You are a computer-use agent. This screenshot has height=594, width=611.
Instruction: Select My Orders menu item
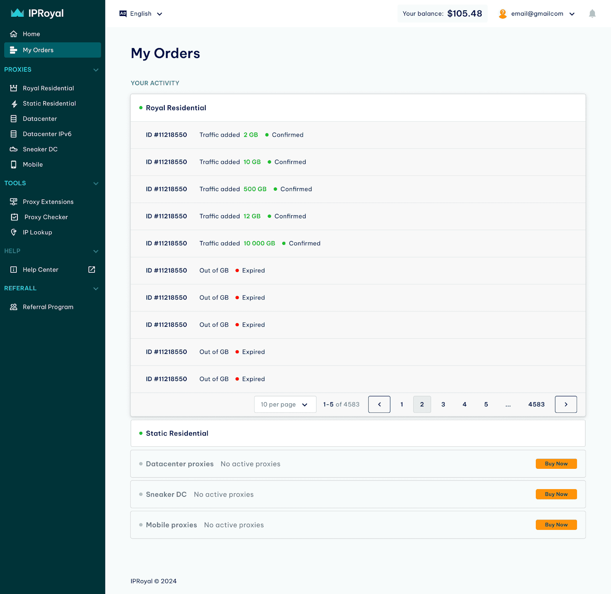[x=53, y=50]
